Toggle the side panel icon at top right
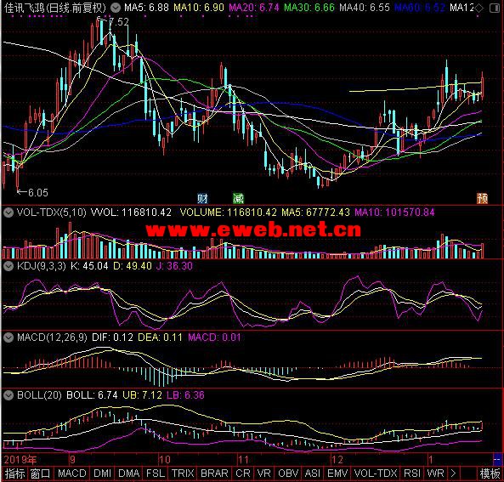504x482 pixels. pos(495,8)
